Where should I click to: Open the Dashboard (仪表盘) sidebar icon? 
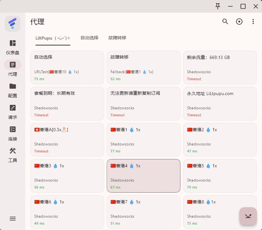(x=13, y=43)
